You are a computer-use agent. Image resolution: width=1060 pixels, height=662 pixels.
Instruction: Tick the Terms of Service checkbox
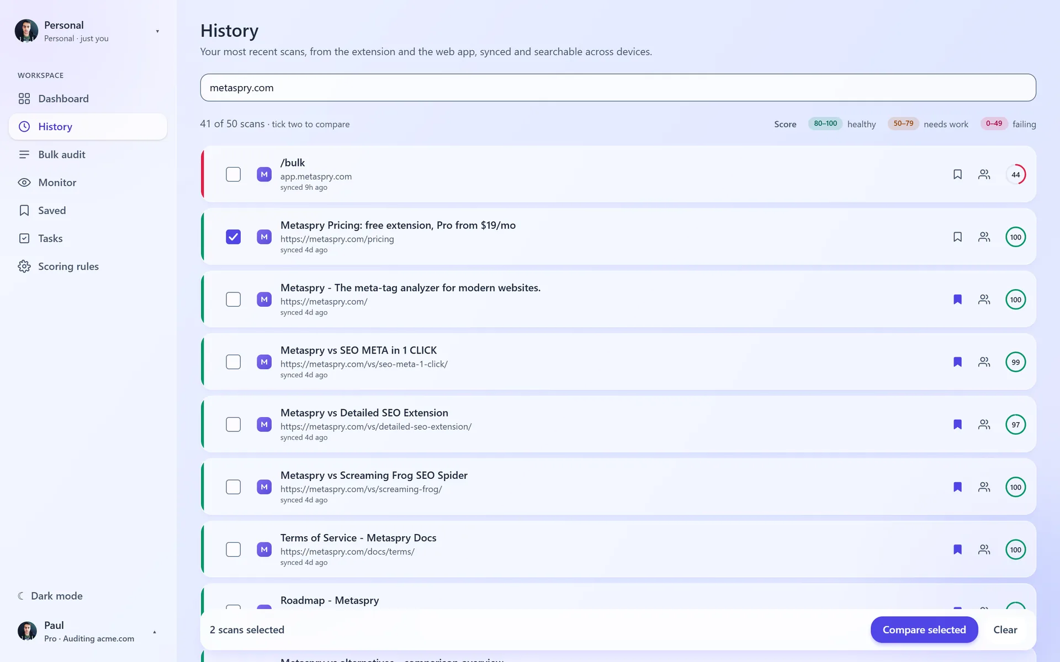point(234,549)
